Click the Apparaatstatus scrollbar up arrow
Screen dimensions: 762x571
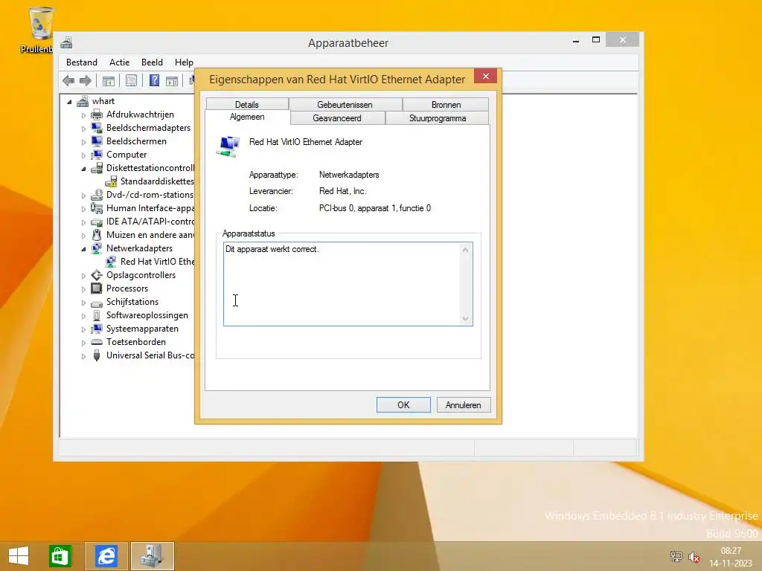coord(465,250)
